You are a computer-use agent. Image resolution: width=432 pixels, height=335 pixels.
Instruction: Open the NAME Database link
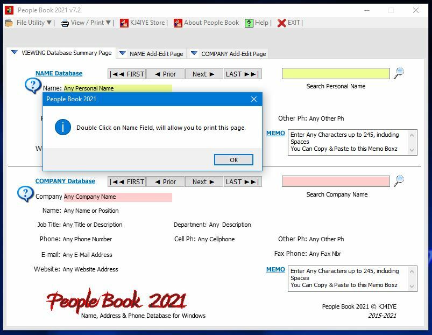(x=59, y=73)
